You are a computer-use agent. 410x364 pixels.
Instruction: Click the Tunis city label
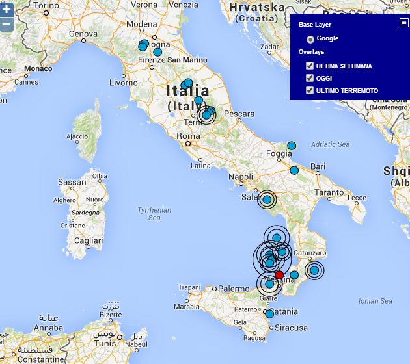point(105,344)
